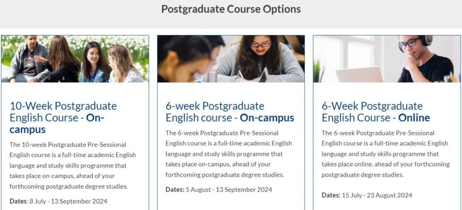This screenshot has width=462, height=210.
Task: Select the 6-week on-campus description paragraph
Action: [x=228, y=154]
